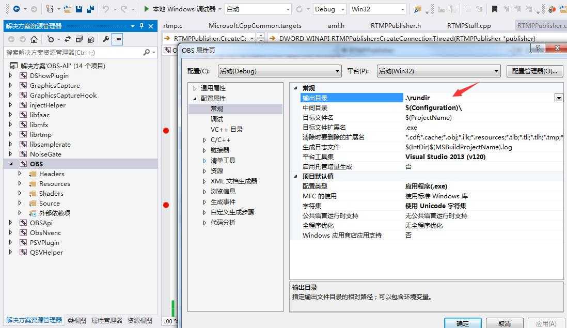Click the Collapse All icon in Solution Explorer
Image resolution: width=567 pixels, height=328 pixels.
(x=79, y=39)
